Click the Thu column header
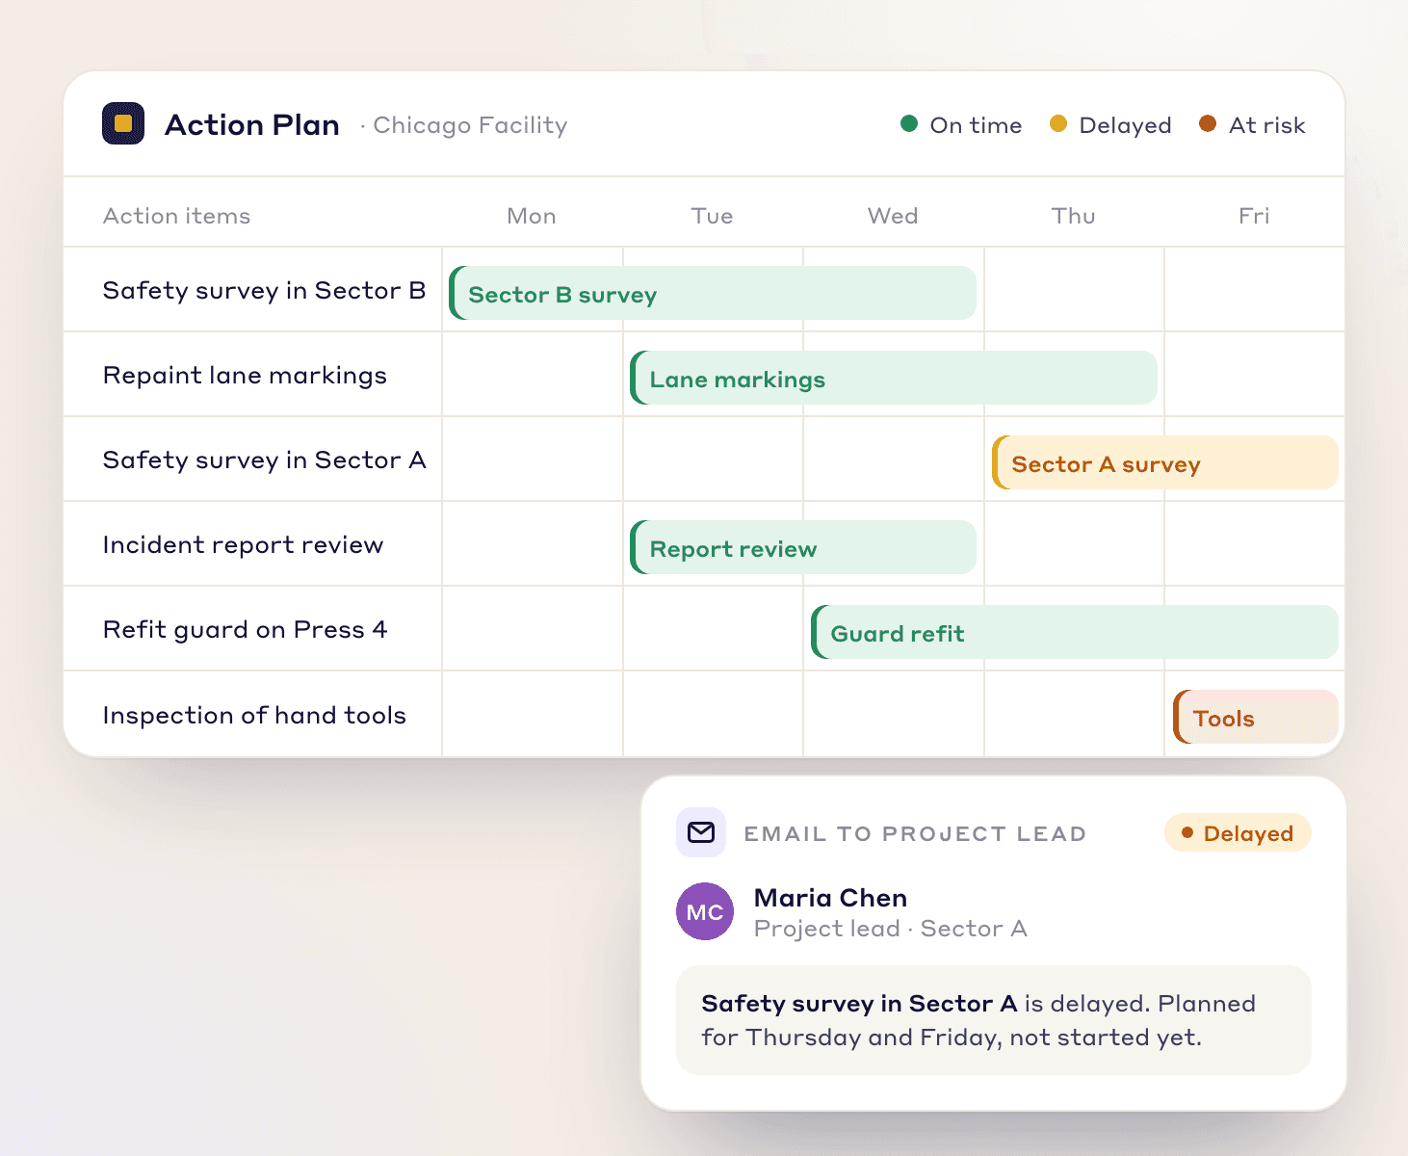Viewport: 1408px width, 1156px height. point(1074,216)
